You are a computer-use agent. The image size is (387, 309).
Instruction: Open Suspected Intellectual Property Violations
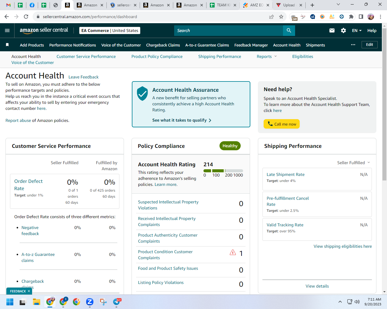point(168,205)
